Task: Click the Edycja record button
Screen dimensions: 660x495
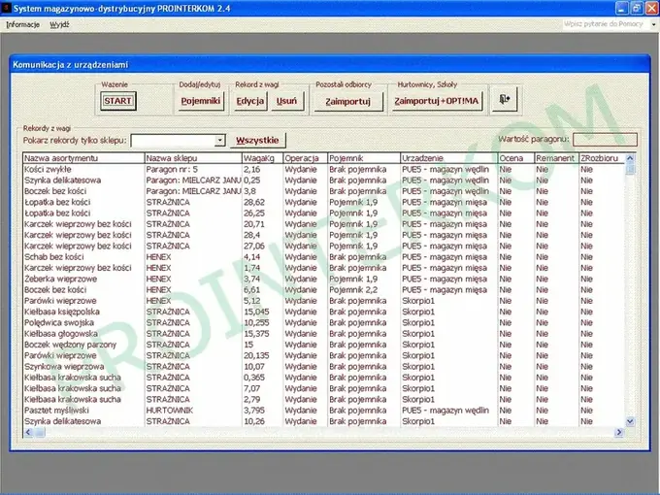Action: [x=250, y=101]
